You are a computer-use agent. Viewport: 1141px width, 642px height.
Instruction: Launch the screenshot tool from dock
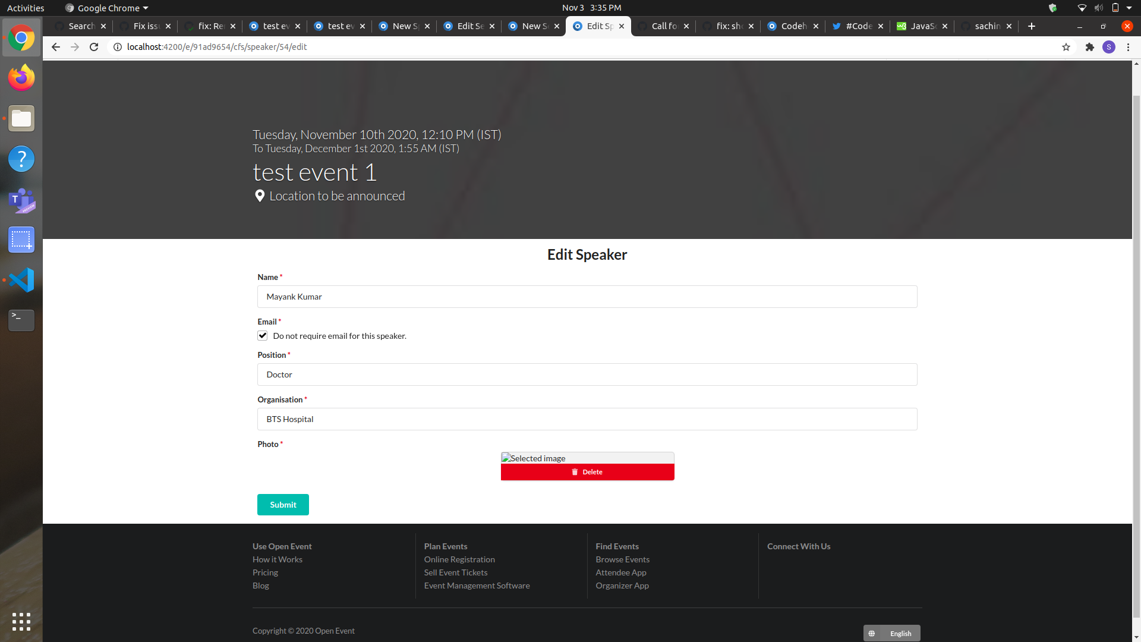click(21, 240)
